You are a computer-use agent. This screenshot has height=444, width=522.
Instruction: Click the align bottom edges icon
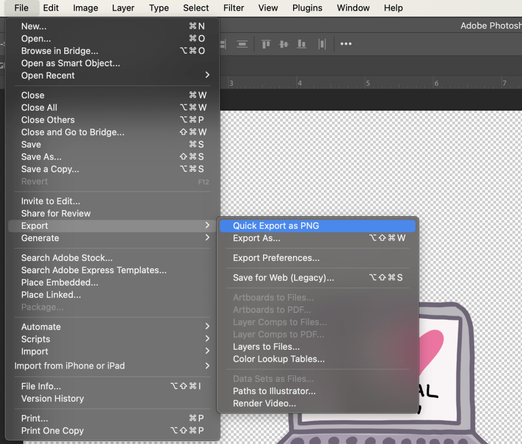click(302, 44)
